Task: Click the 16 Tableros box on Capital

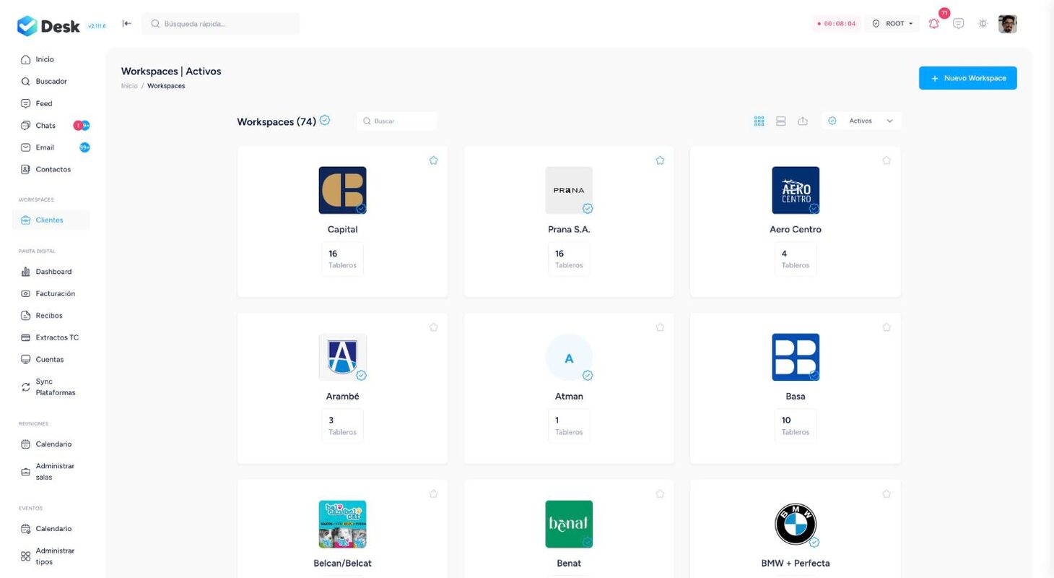Action: click(342, 259)
